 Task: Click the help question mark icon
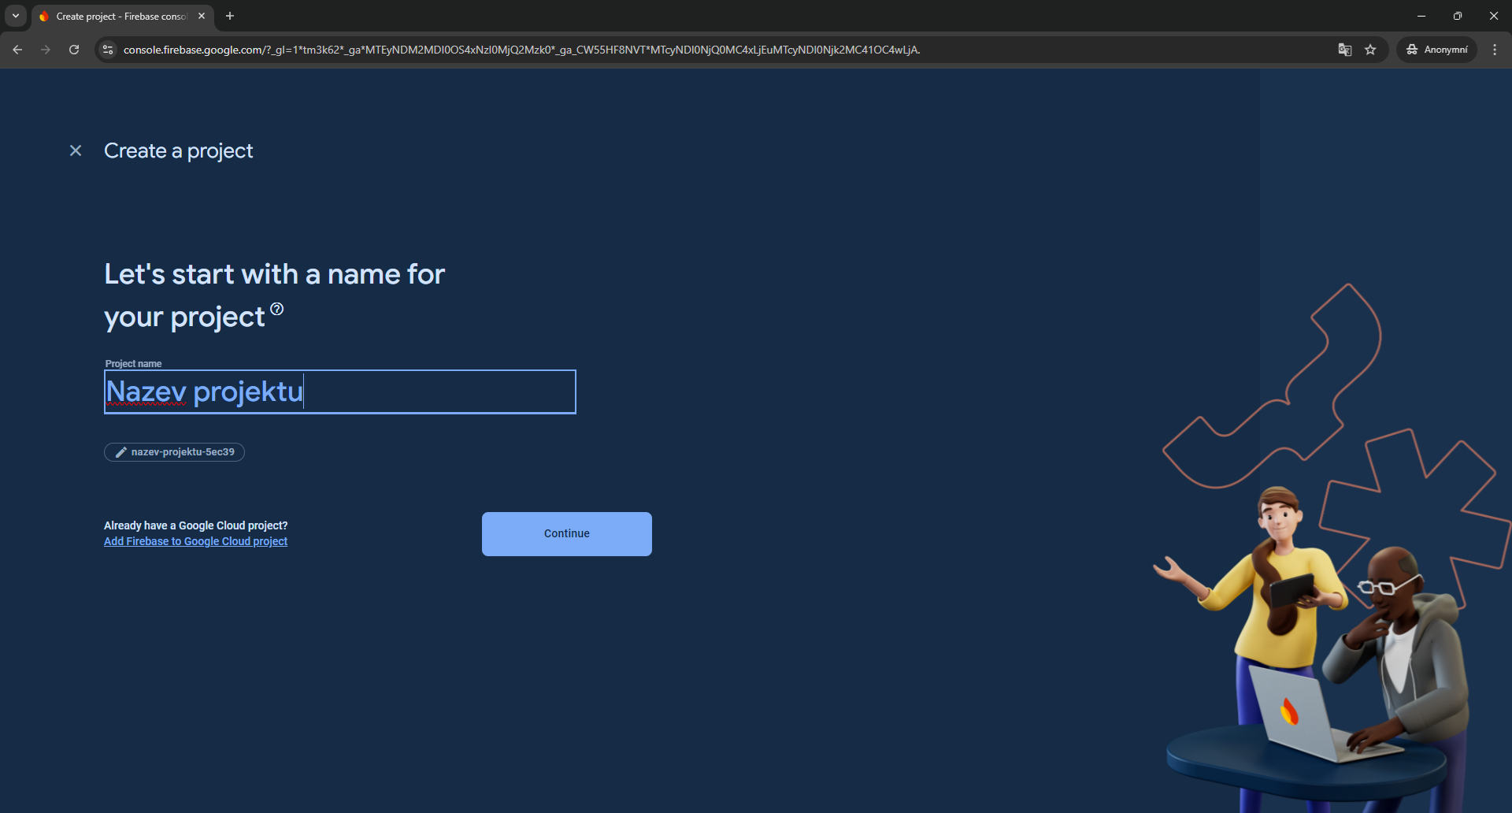[x=277, y=309]
